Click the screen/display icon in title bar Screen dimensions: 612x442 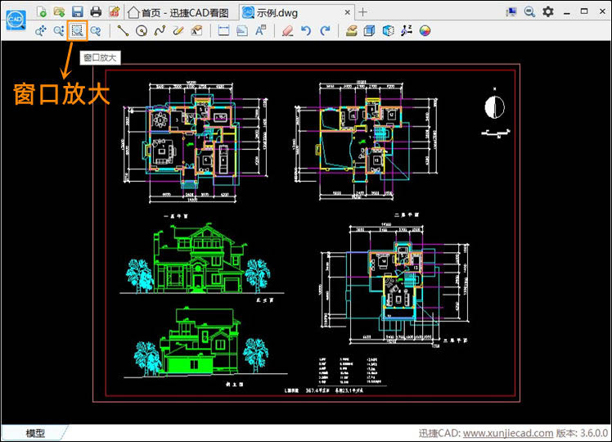(x=511, y=12)
